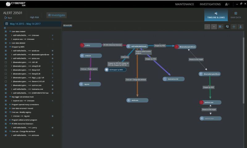The width and height of the screenshot is (247, 148).
Task: Click the crosshair center-view toolbar icon
Action: (234, 27)
